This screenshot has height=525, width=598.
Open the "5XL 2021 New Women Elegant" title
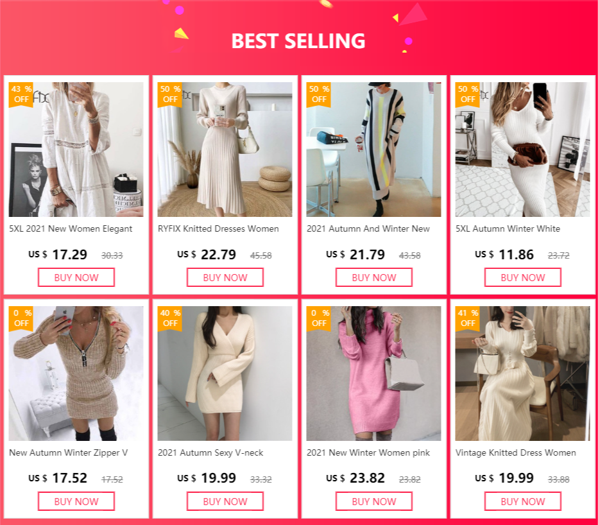pyautogui.click(x=71, y=228)
